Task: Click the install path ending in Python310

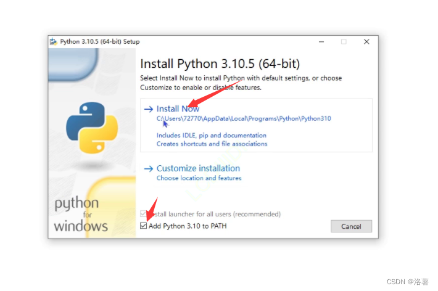Action: tap(244, 119)
